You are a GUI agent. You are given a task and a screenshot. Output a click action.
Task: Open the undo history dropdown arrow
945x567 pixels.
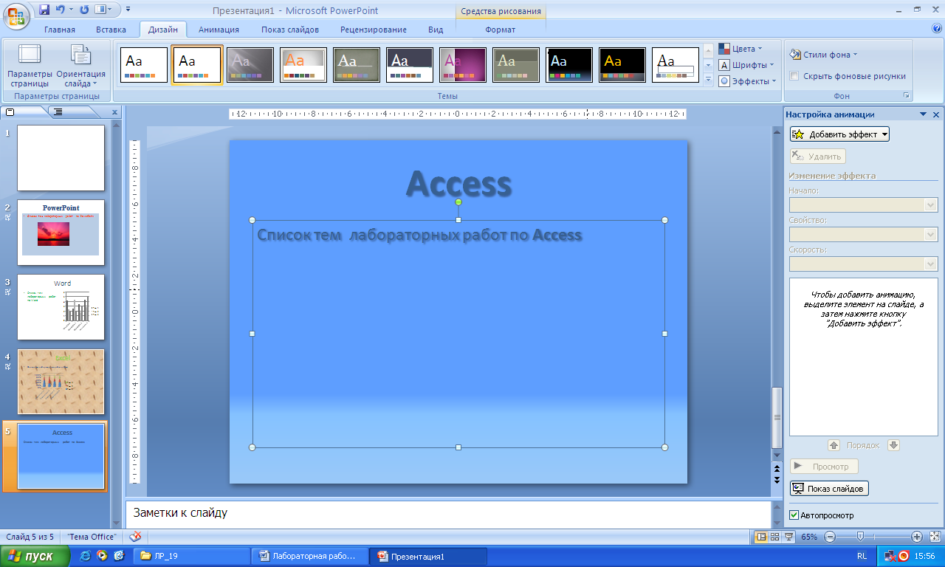72,10
